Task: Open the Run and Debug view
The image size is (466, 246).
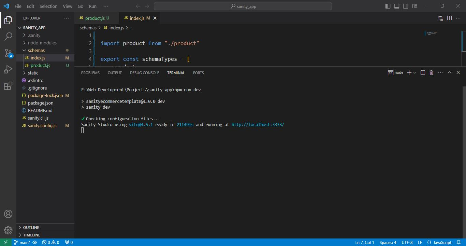Action: 8,70
